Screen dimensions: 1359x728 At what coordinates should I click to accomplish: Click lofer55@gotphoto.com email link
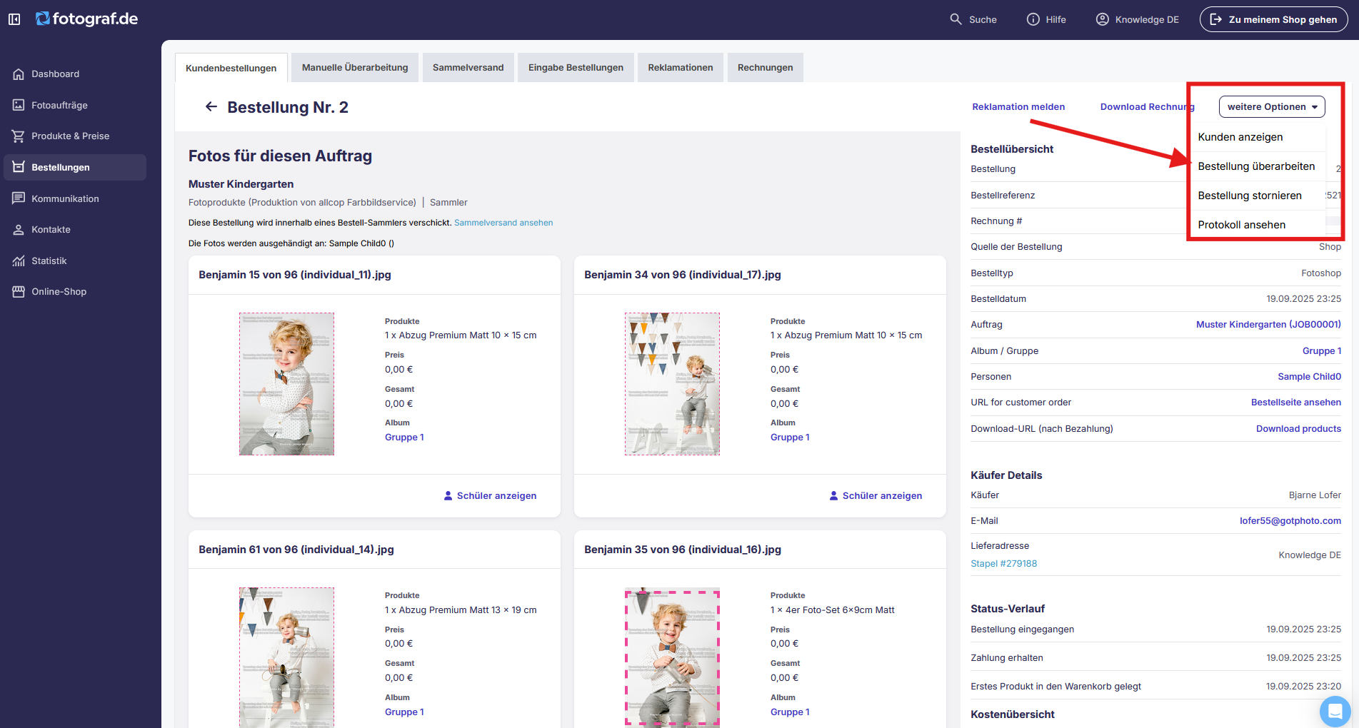pyautogui.click(x=1290, y=521)
